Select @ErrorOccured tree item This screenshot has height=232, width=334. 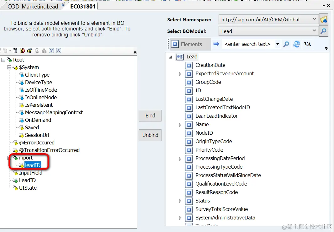pyautogui.click(x=37, y=143)
